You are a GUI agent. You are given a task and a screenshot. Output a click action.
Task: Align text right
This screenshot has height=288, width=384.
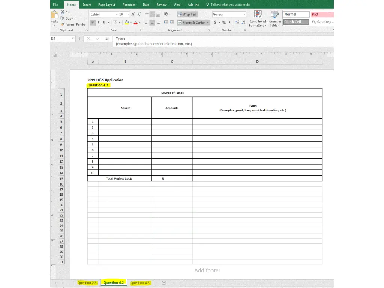[158, 22]
